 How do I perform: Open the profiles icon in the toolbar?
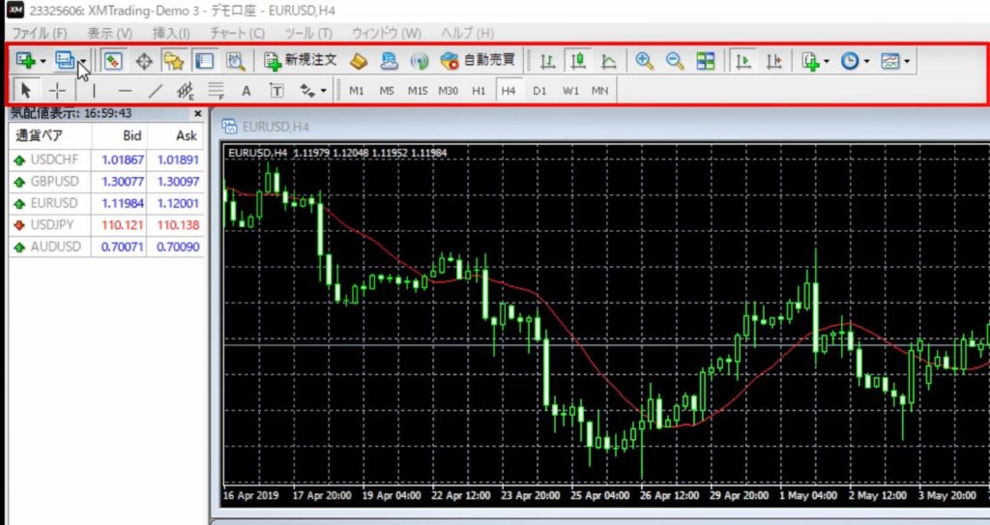(x=65, y=61)
